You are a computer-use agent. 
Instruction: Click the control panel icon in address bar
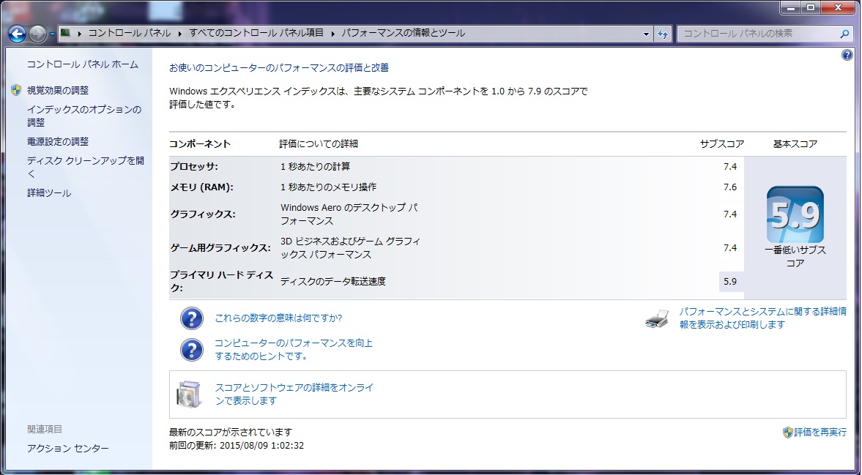pyautogui.click(x=65, y=33)
